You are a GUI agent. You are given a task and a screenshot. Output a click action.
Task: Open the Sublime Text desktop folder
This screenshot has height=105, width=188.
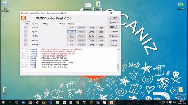[x=181, y=92]
